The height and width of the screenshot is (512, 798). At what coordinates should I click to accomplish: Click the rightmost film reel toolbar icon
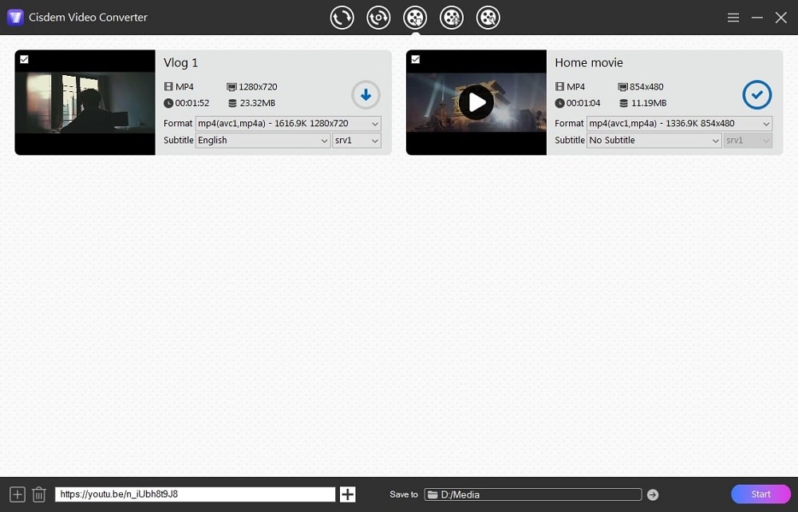(488, 17)
